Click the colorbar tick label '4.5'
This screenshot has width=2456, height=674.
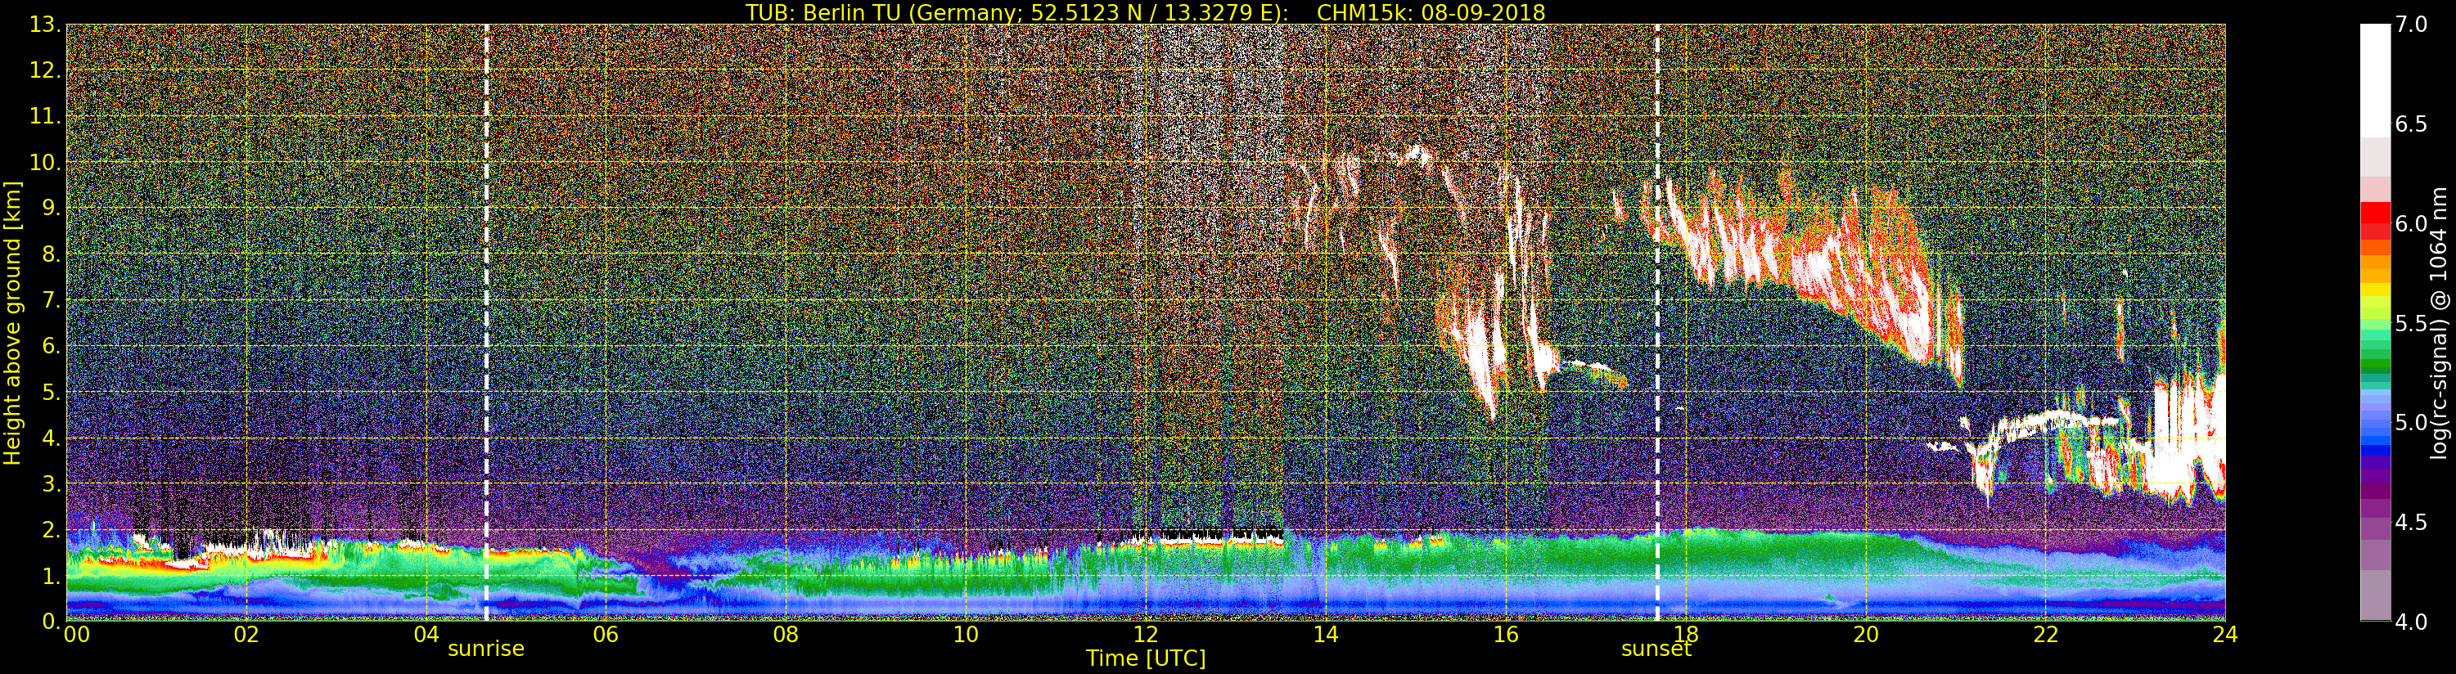pyautogui.click(x=2412, y=523)
